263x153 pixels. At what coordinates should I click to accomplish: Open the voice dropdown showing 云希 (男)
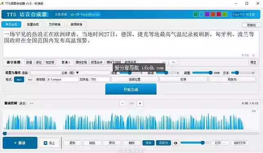(x=70, y=73)
